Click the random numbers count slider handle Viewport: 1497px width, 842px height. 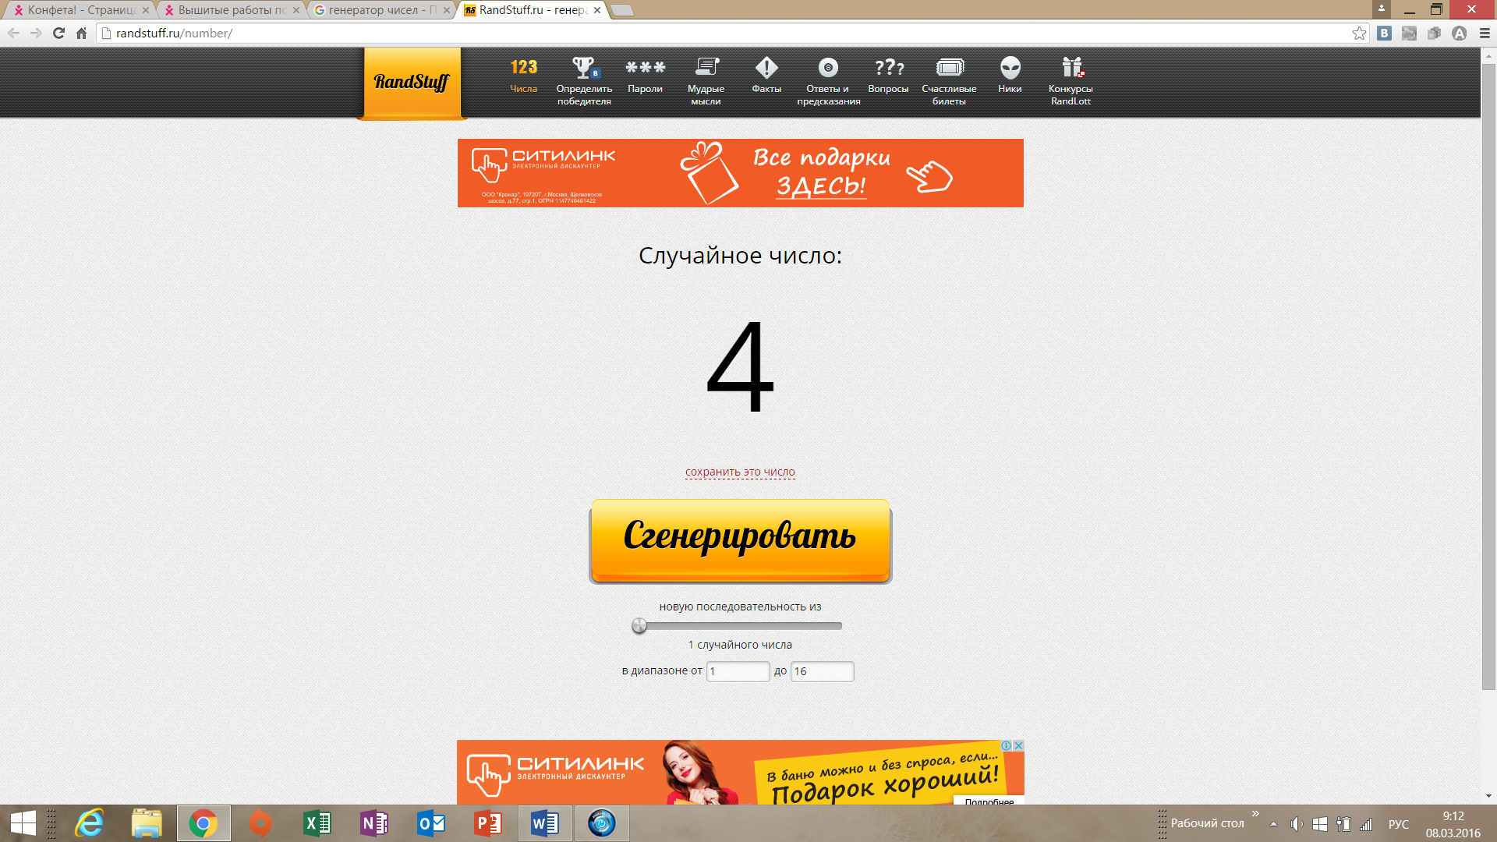639,625
